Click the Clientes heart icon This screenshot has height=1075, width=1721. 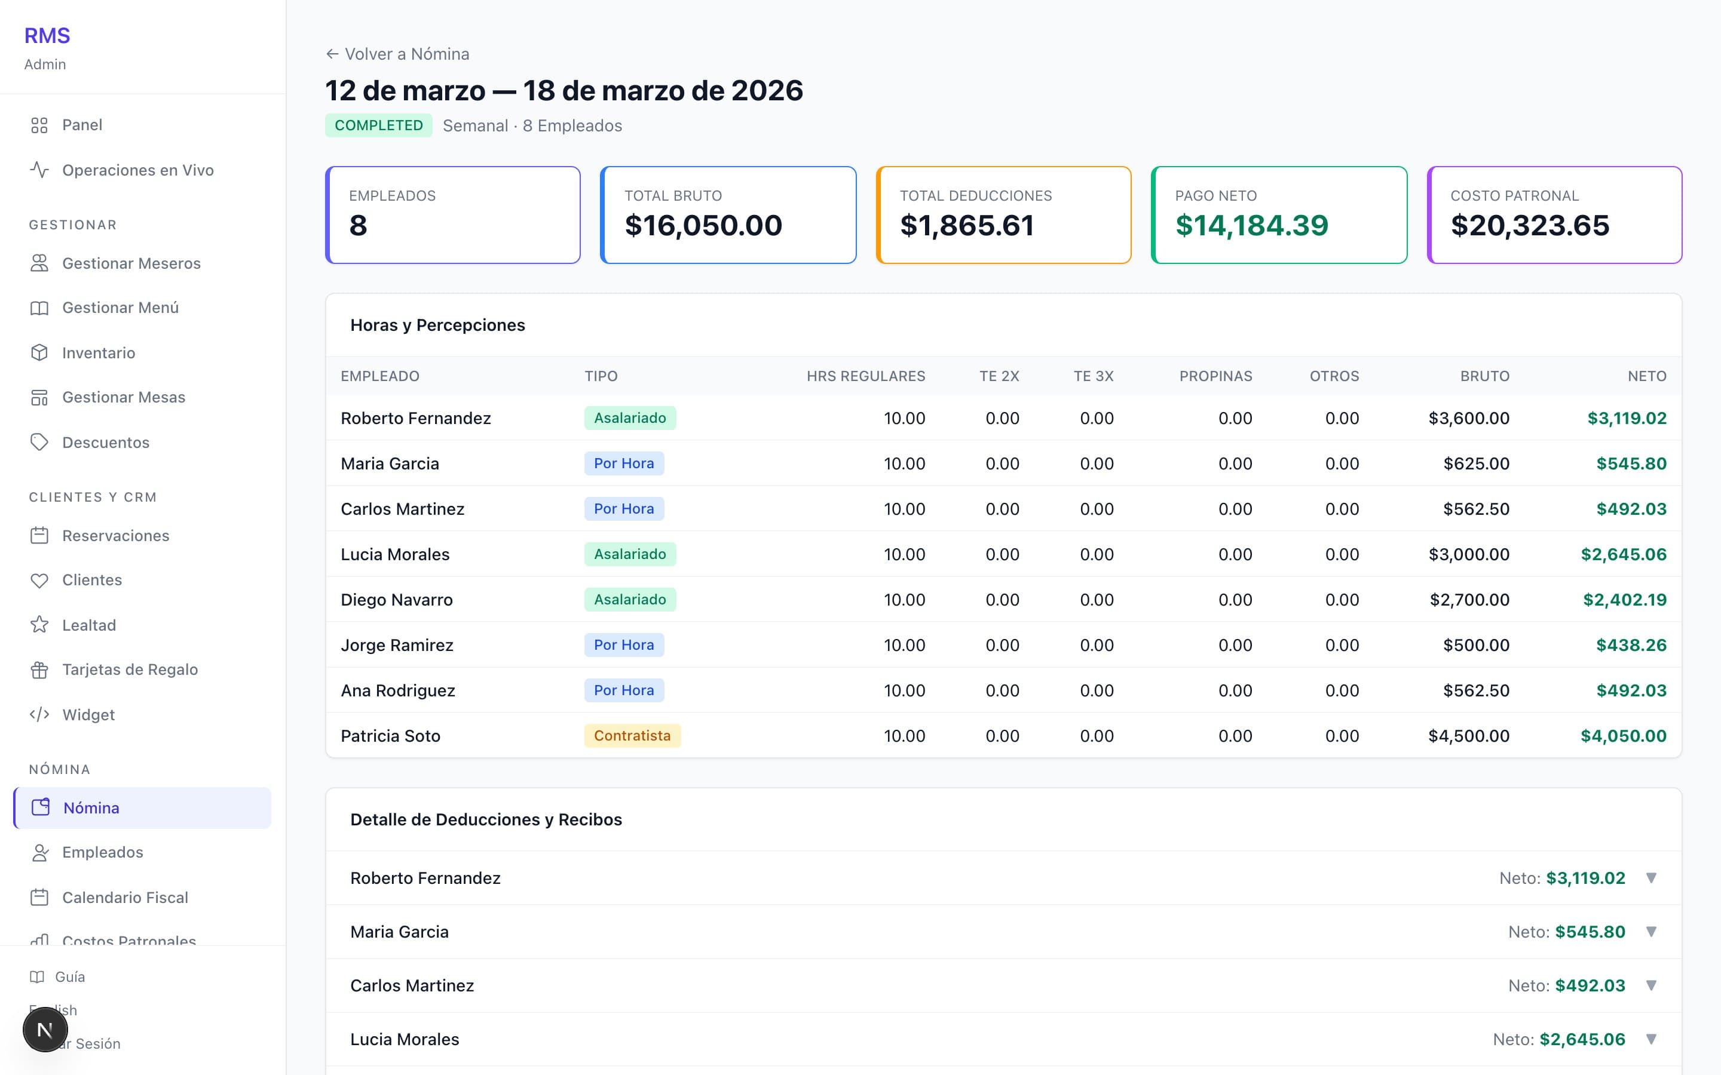coord(39,580)
